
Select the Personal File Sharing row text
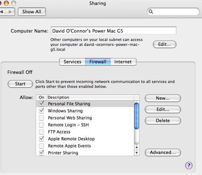coord(69,104)
